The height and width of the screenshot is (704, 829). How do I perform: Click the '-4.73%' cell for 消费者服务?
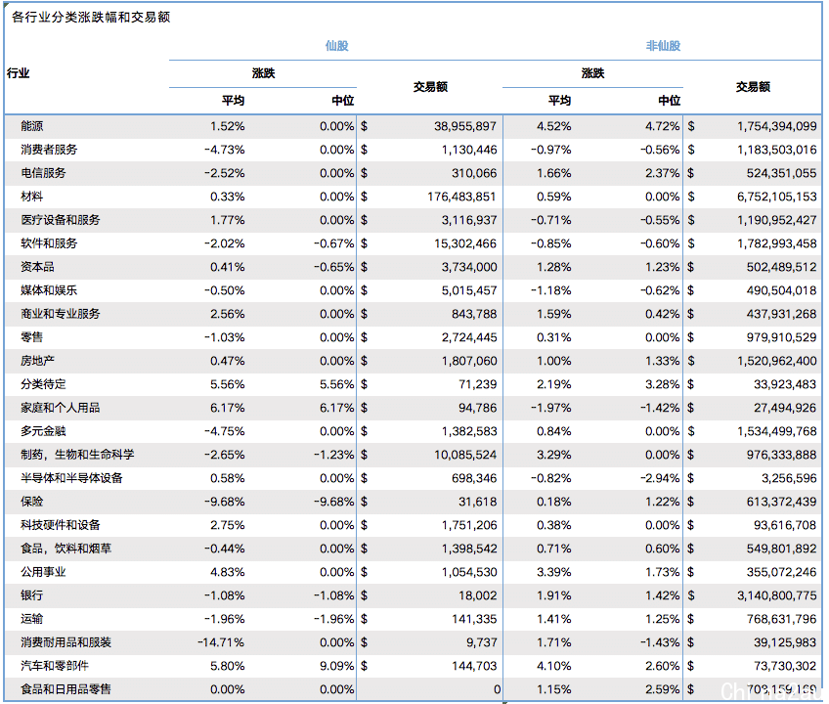pos(224,150)
